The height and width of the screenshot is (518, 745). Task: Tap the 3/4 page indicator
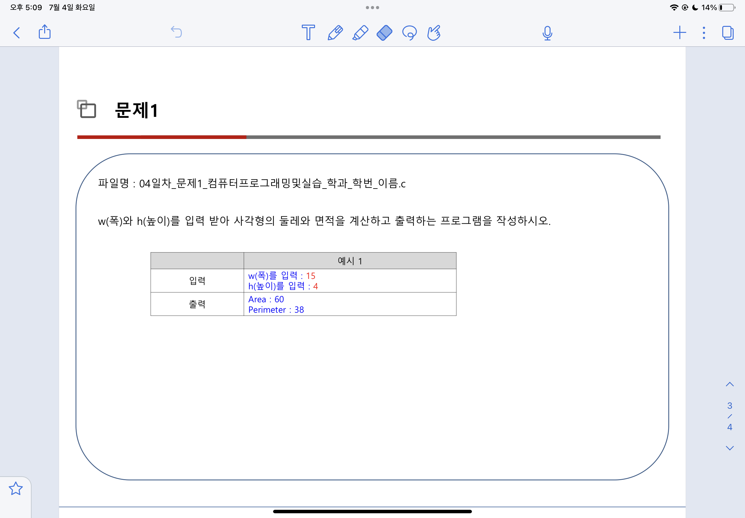pos(730,416)
